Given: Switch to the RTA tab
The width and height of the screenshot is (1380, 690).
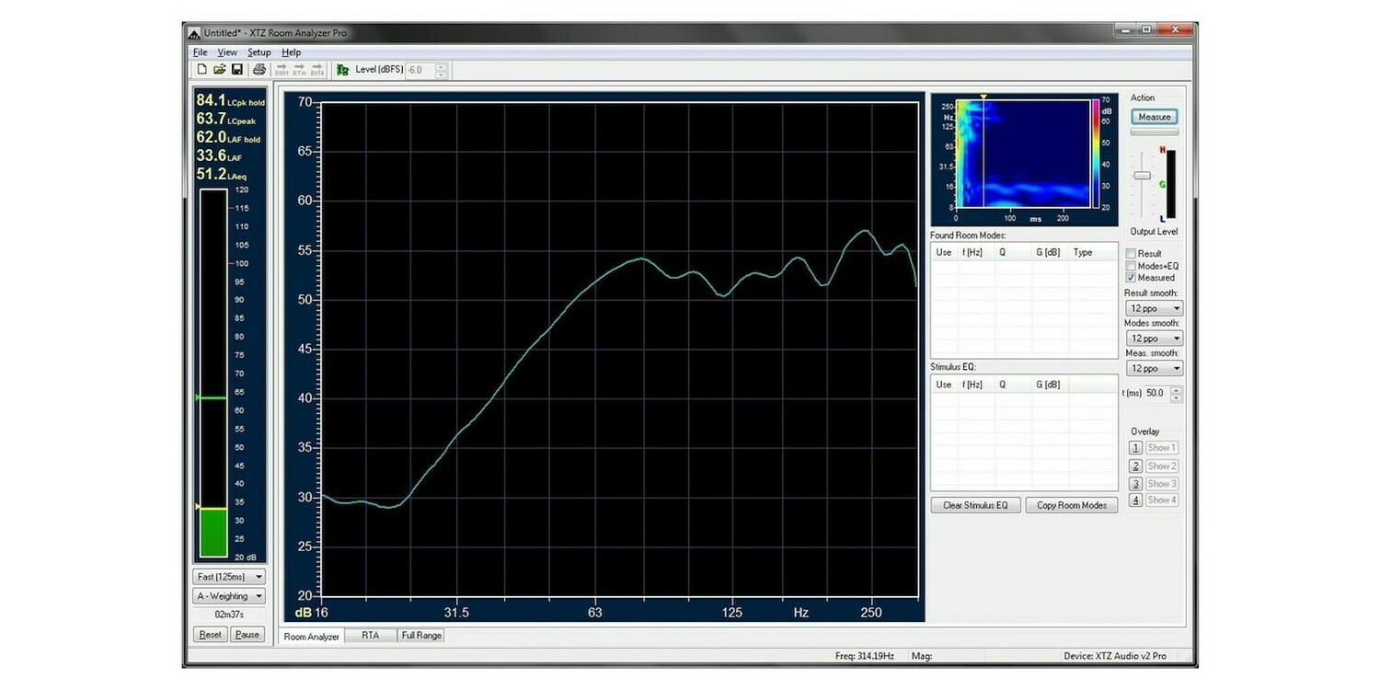Looking at the screenshot, I should (371, 635).
